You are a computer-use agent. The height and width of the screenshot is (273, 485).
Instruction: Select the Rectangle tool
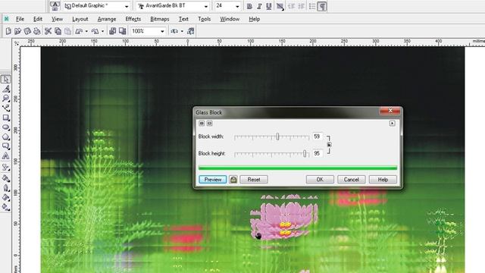5,118
